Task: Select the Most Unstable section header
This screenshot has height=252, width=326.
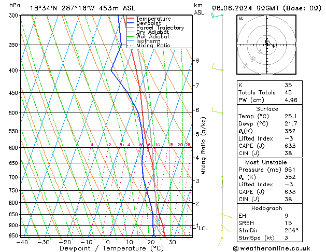Action: [267, 162]
